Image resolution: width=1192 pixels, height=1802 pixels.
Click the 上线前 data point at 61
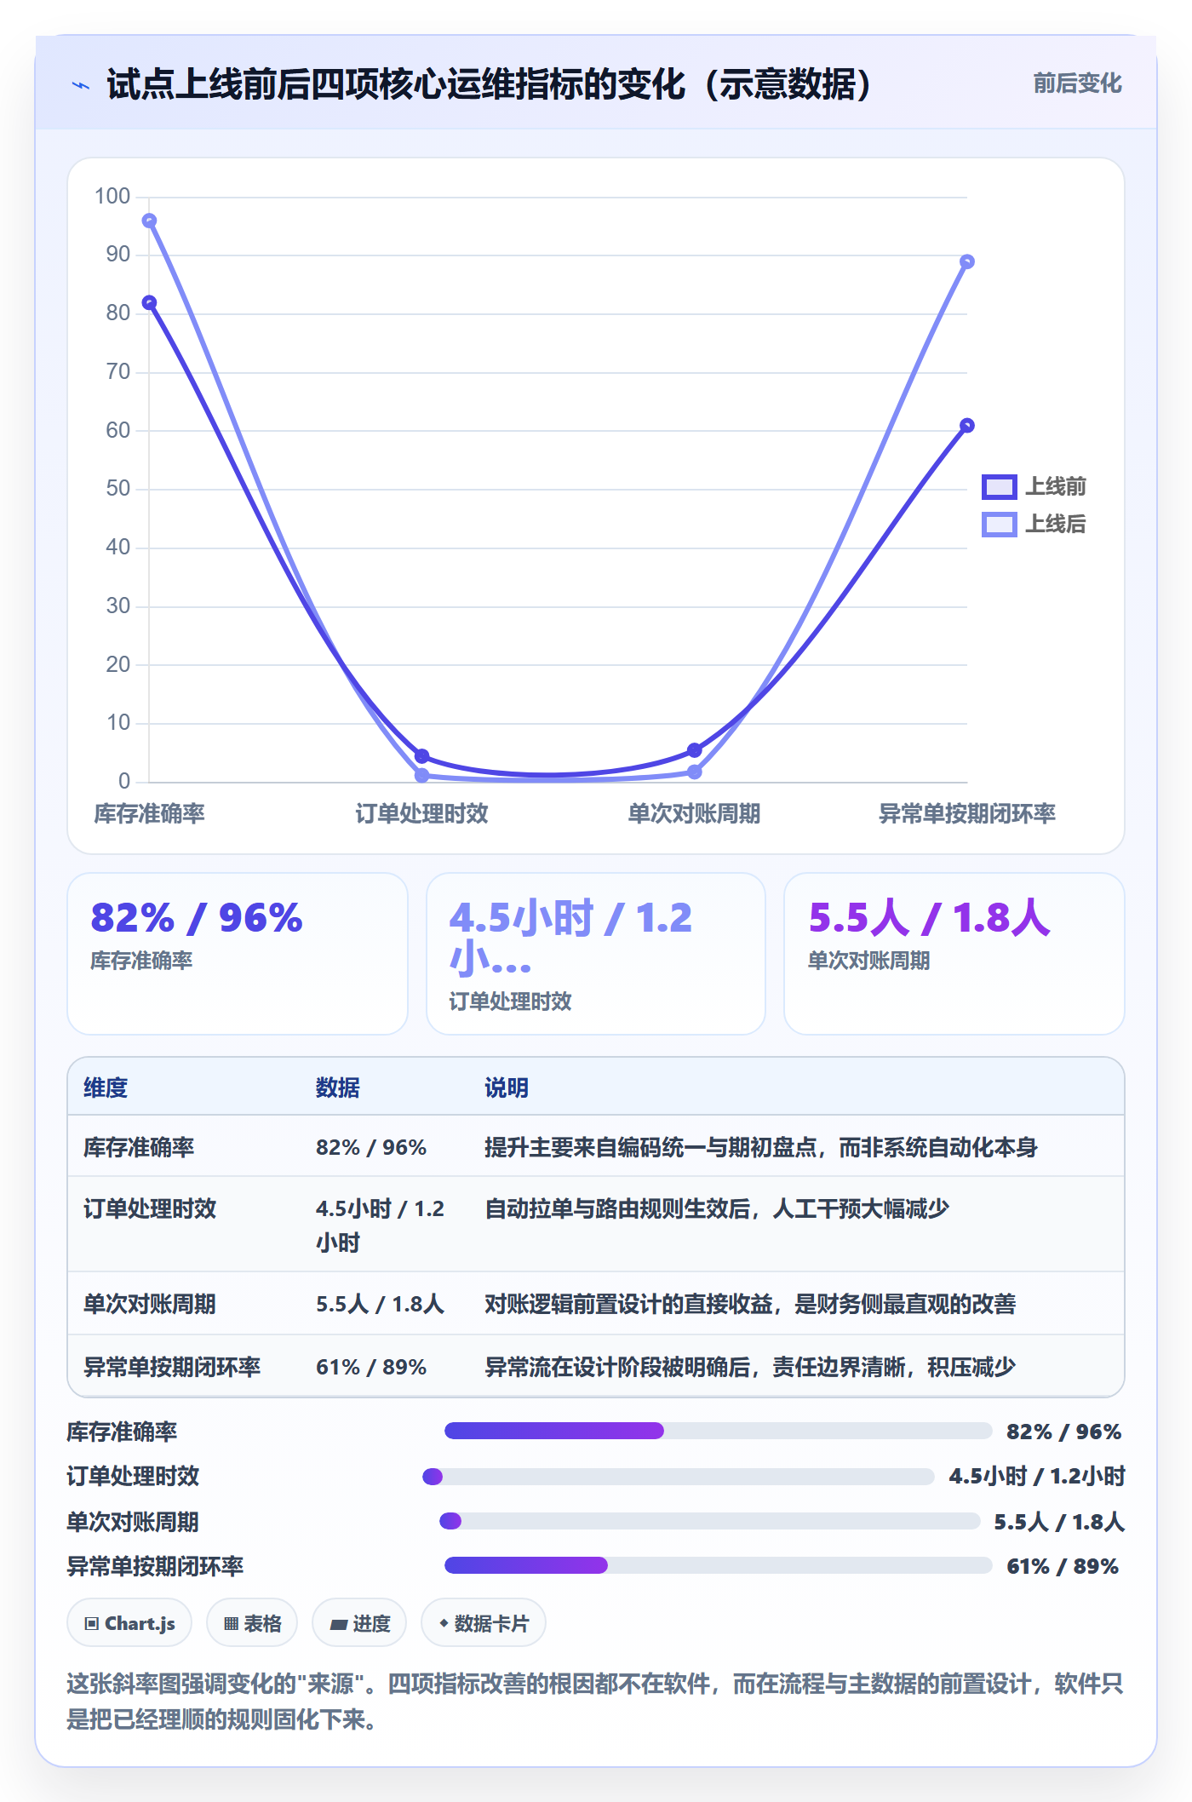tap(966, 425)
